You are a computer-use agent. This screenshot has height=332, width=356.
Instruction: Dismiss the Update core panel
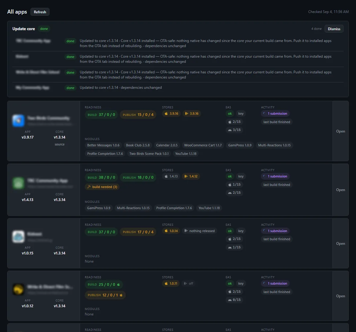(x=334, y=29)
